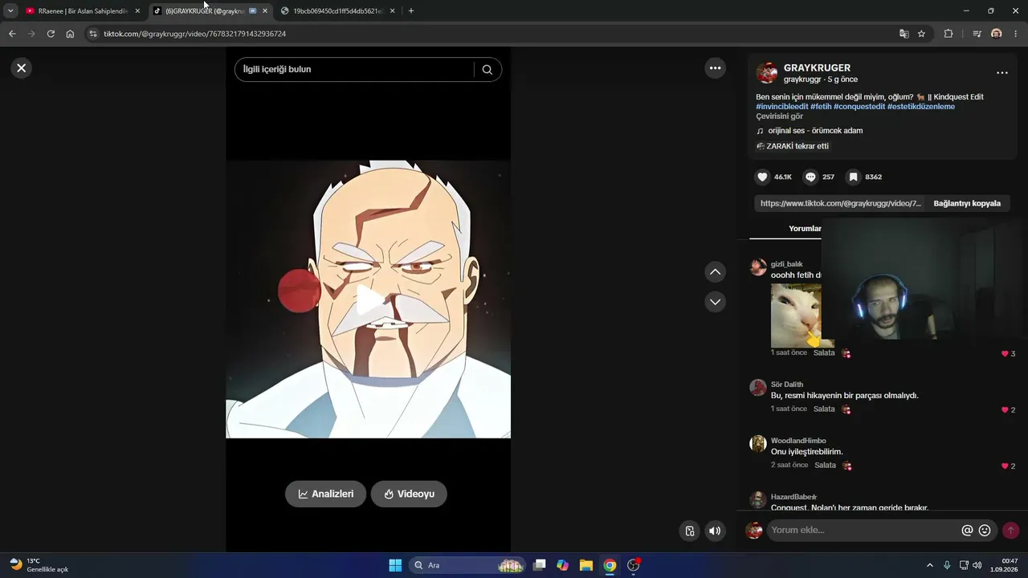
Task: Go to the browser home page
Action: pyautogui.click(x=70, y=34)
